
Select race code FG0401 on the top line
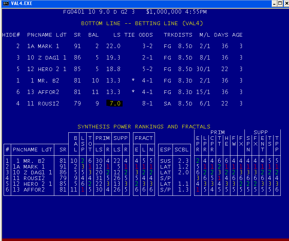pos(74,12)
